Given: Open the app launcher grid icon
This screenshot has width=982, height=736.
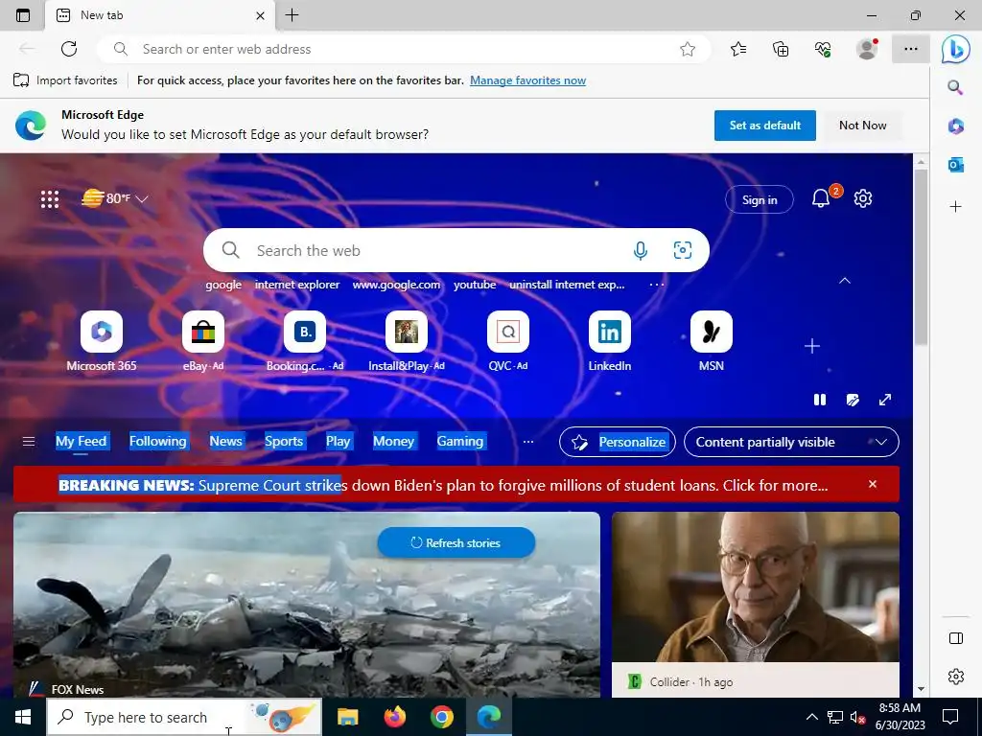Looking at the screenshot, I should 50,199.
